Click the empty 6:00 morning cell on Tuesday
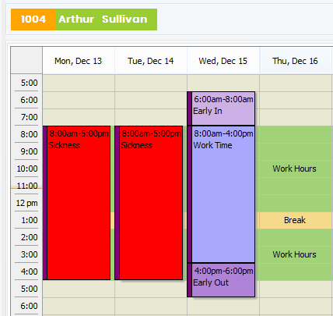 click(151, 100)
